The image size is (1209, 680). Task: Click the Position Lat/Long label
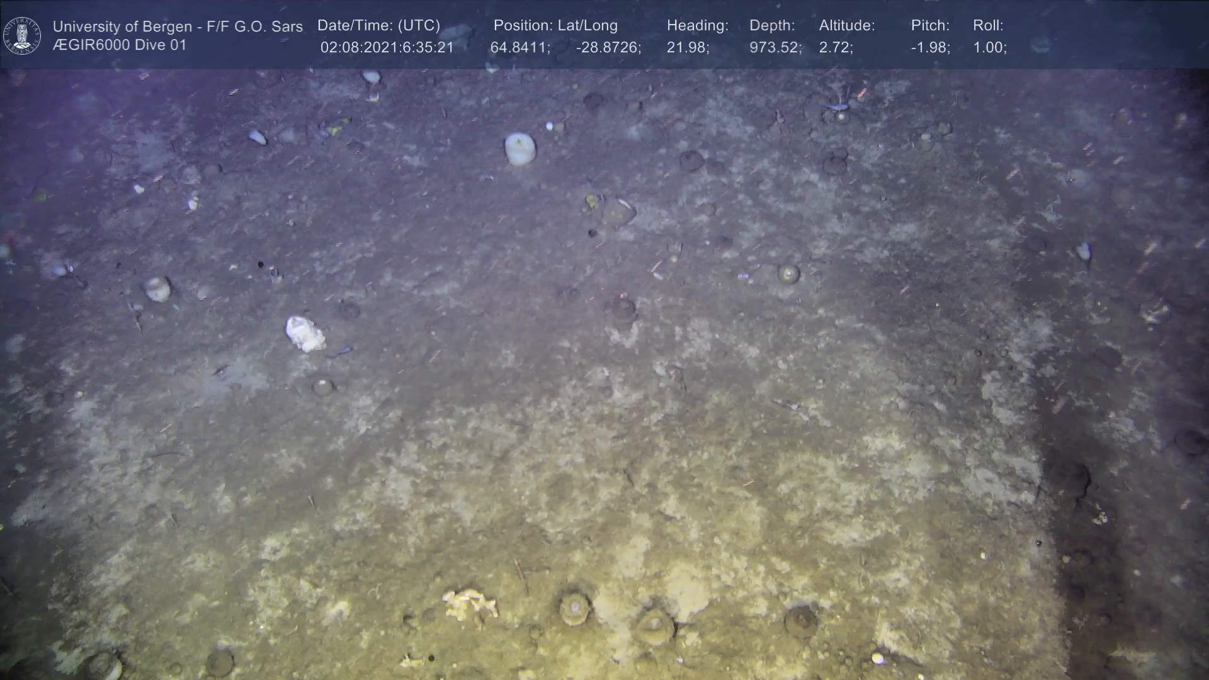555,26
